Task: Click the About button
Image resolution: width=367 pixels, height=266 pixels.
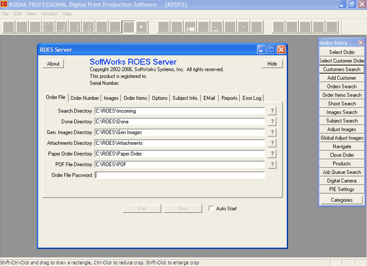Action: (53, 64)
